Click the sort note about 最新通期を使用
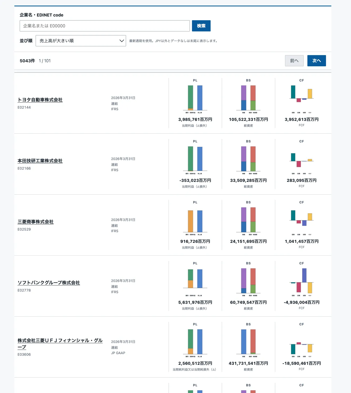This screenshot has height=393, width=351. point(174,41)
